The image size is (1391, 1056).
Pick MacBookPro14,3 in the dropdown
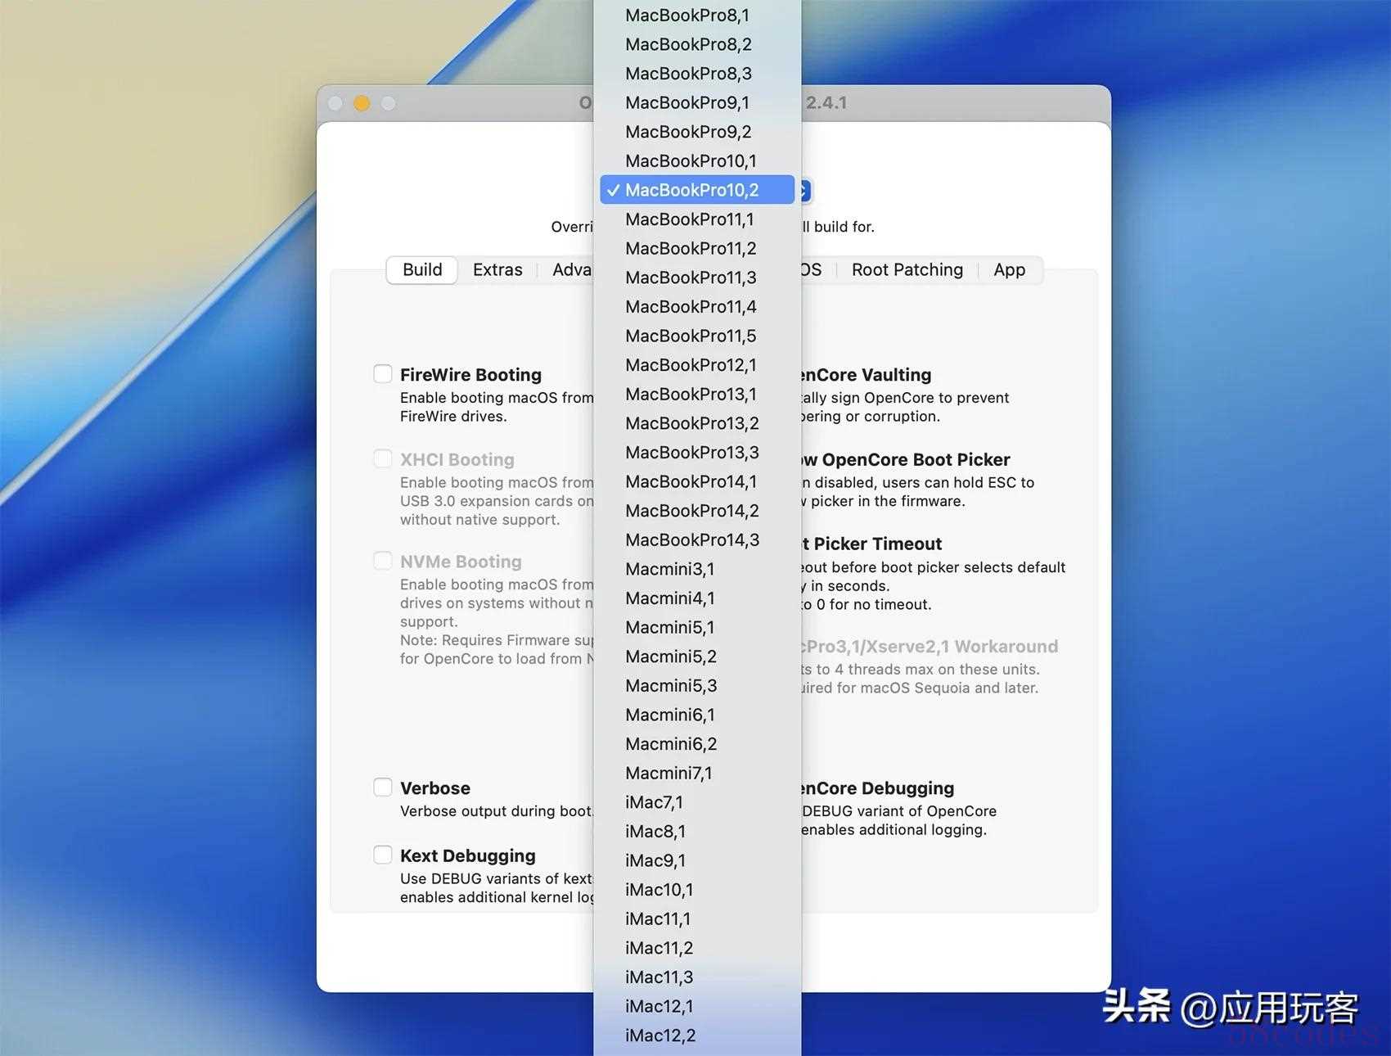697,540
